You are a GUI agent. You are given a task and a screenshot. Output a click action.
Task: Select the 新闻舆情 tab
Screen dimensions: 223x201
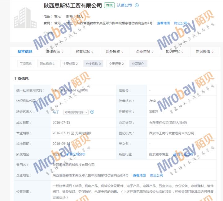[x=205, y=52]
